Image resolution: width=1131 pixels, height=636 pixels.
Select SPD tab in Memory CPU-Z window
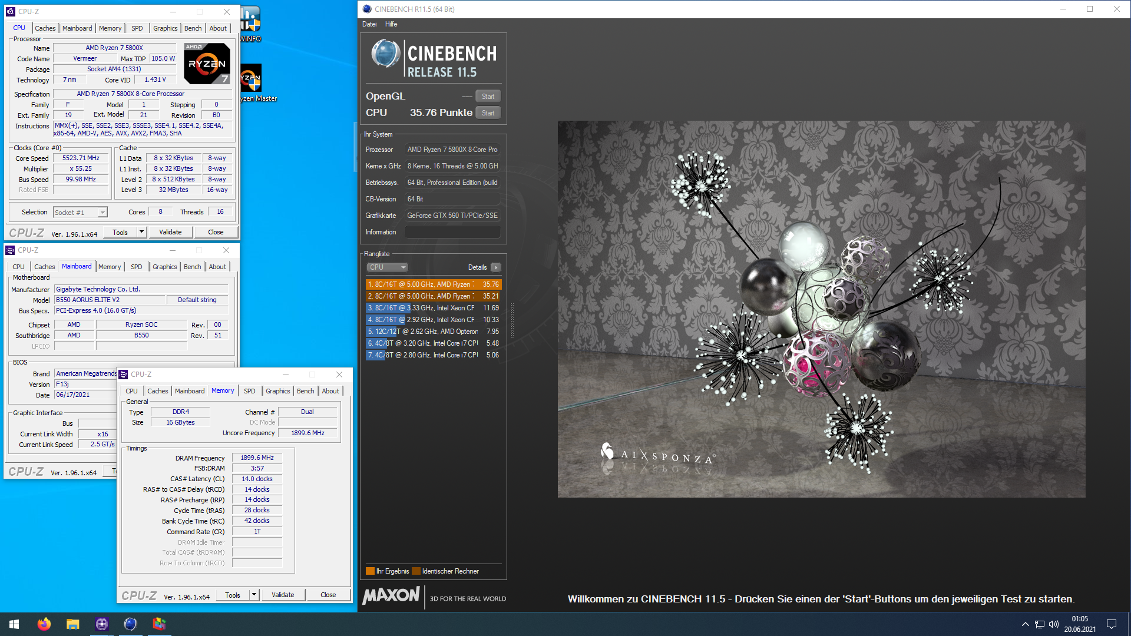click(250, 391)
